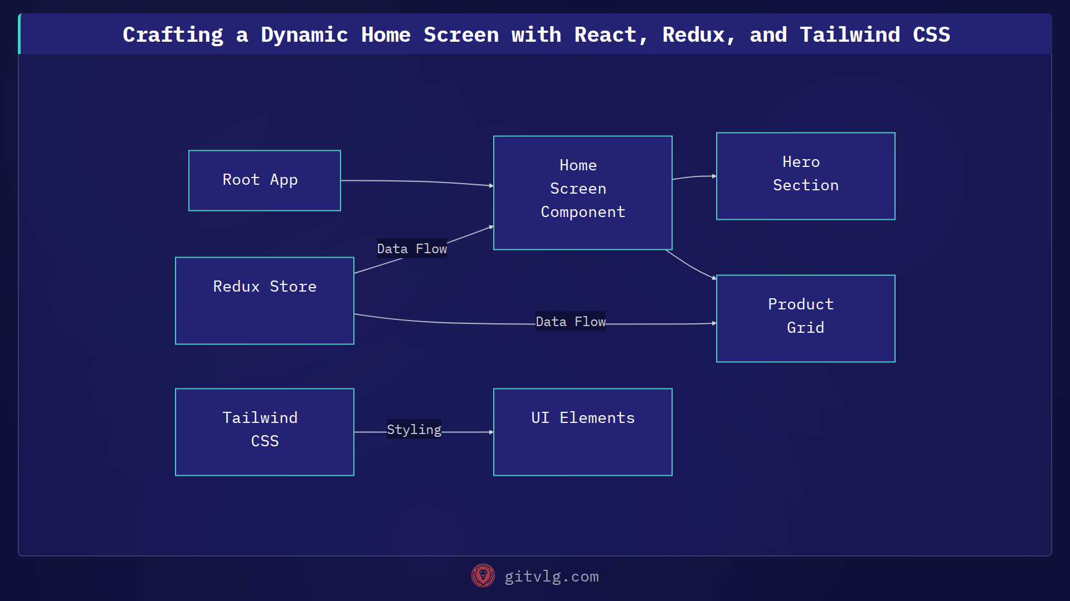Click the Styling edge label
Image resolution: width=1070 pixels, height=601 pixels.
point(414,429)
